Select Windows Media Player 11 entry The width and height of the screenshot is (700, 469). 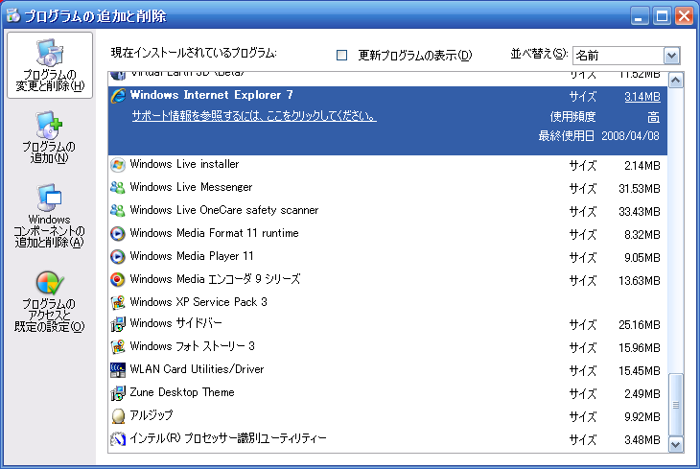pos(387,257)
